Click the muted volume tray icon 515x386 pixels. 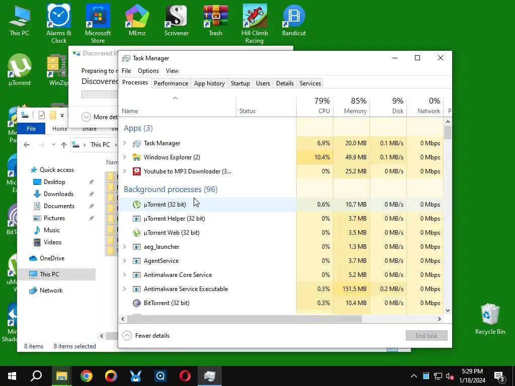450,376
